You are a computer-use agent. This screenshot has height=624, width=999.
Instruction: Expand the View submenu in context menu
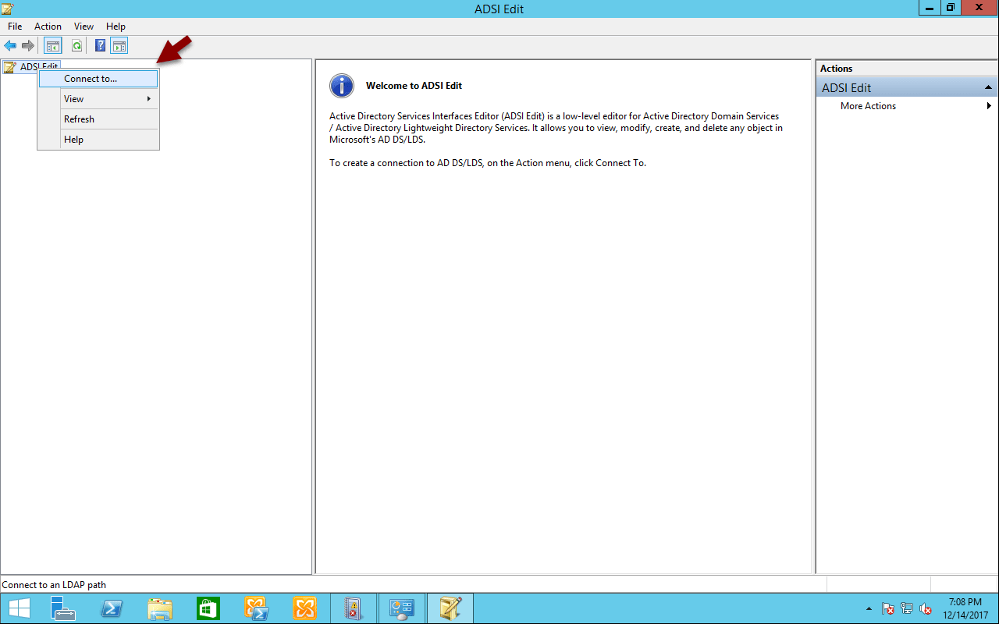98,99
